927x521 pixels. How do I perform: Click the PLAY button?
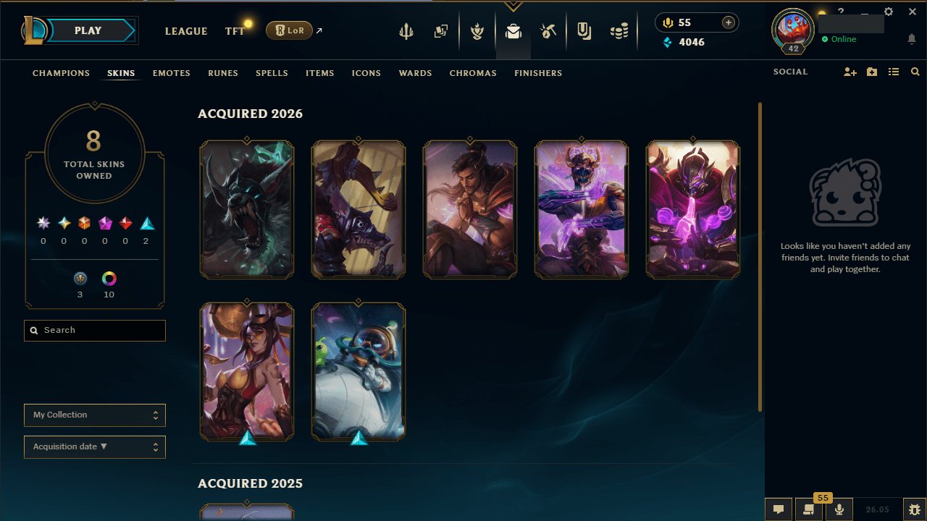point(89,30)
